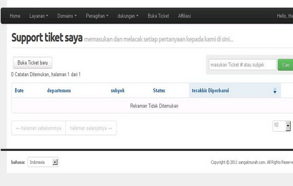This screenshot has height=186, width=293.
Task: Expand the dukungan dropdown menu
Action: 128,16
